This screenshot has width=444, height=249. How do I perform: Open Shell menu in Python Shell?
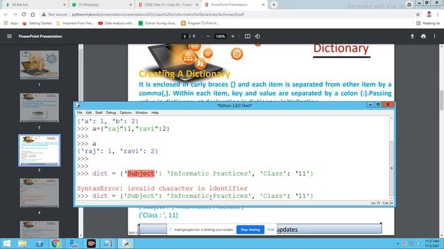coord(99,113)
